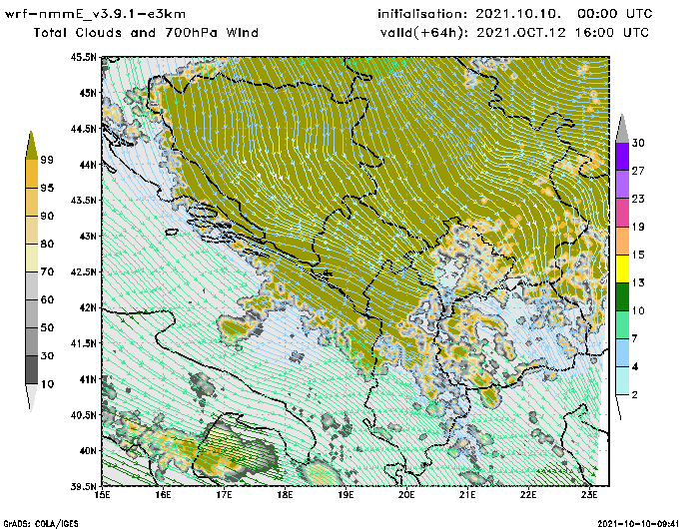Viewport: 699px width, 529px height.
Task: Click the timestamp '2021-10-10-09:41'
Action: point(638,524)
